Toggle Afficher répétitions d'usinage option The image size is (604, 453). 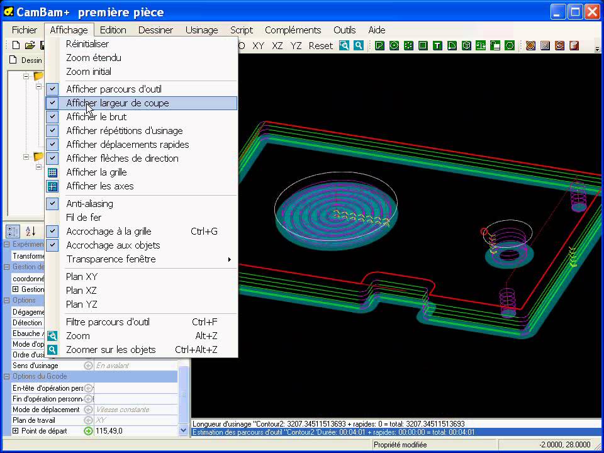tap(141, 131)
